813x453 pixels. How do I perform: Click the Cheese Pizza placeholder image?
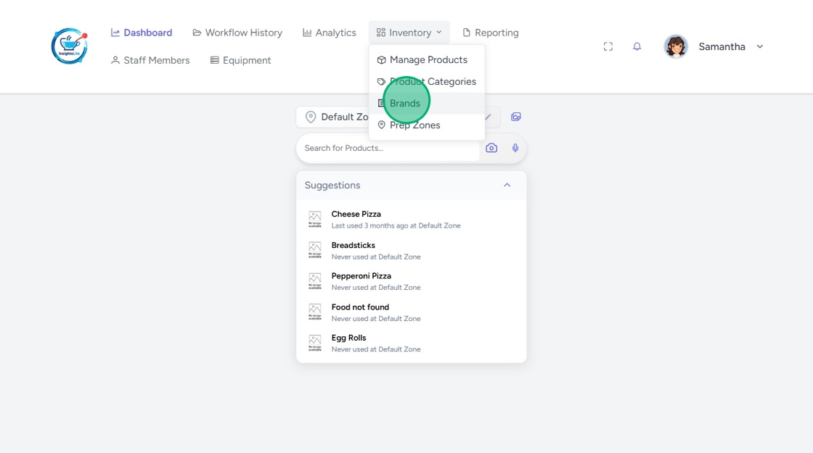315,220
